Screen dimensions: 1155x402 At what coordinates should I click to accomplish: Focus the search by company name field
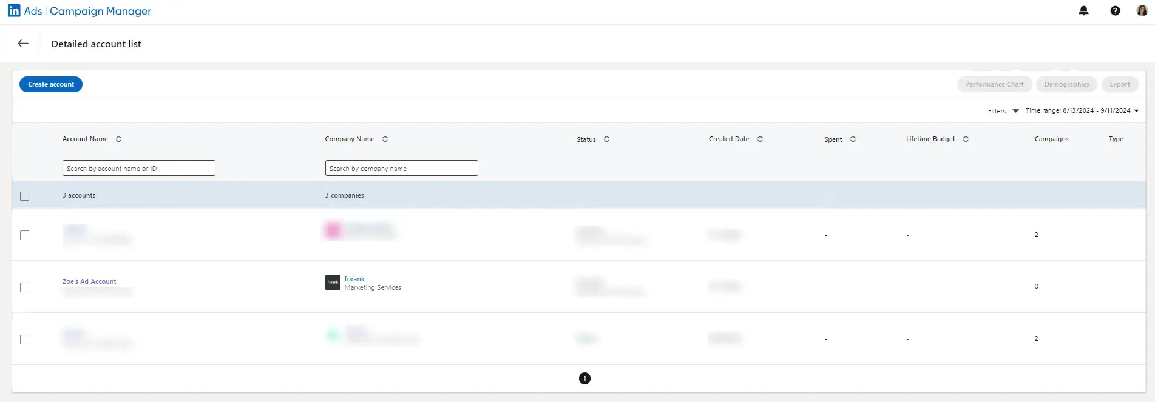tap(401, 168)
